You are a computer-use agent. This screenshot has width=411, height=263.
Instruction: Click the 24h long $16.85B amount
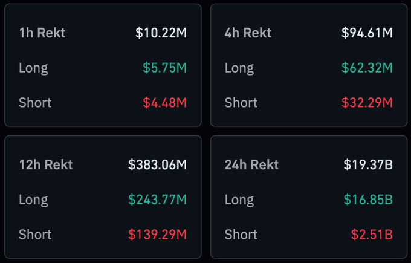click(x=368, y=200)
